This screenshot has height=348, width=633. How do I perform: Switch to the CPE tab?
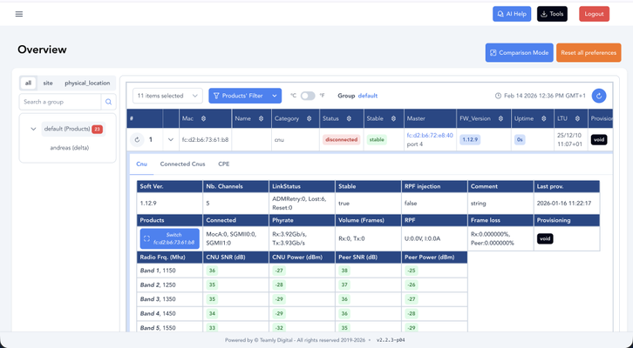224,164
